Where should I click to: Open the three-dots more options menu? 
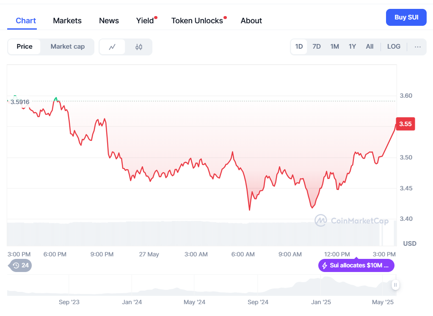tap(417, 47)
